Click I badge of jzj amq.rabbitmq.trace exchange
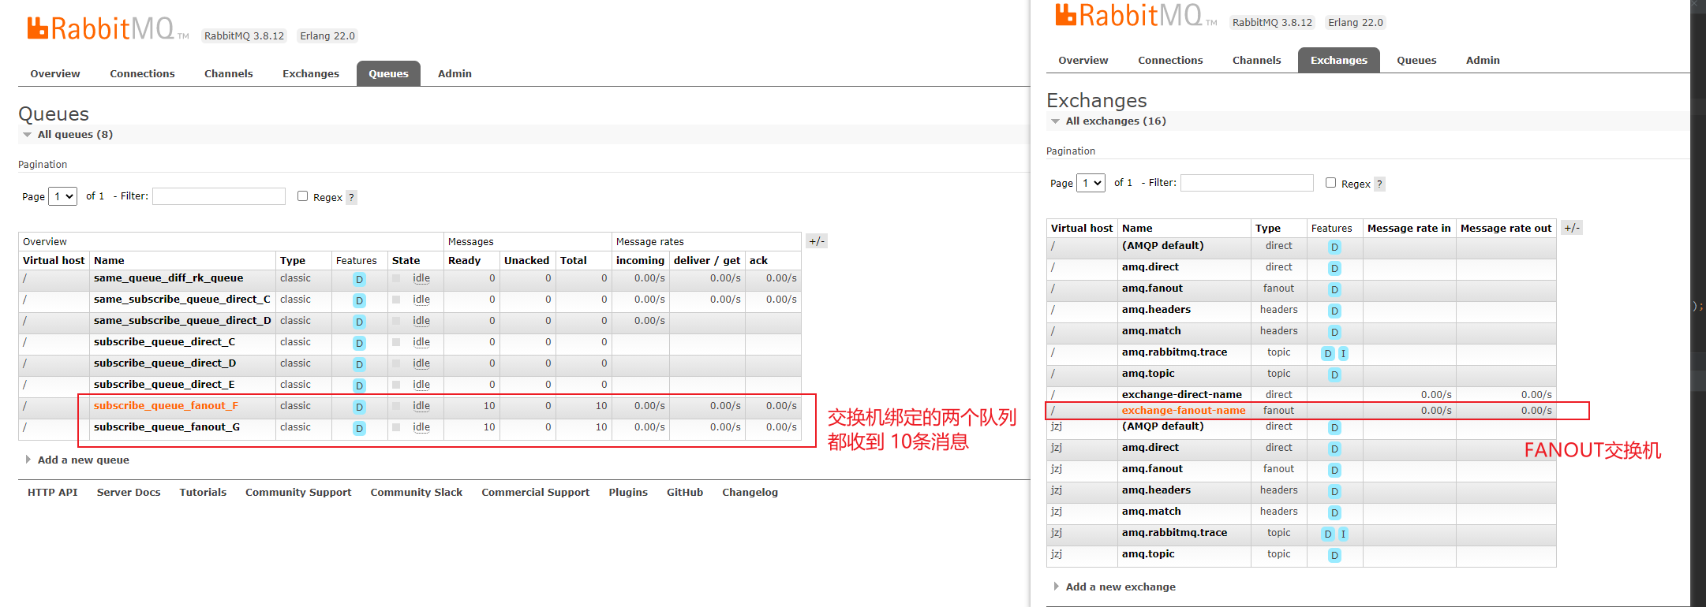Viewport: 1706px width, 607px height. pos(1343,534)
